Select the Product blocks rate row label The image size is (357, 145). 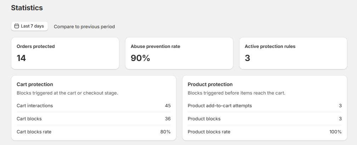[x=209, y=132]
